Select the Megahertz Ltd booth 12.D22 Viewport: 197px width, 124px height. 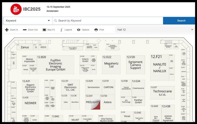tap(111, 65)
